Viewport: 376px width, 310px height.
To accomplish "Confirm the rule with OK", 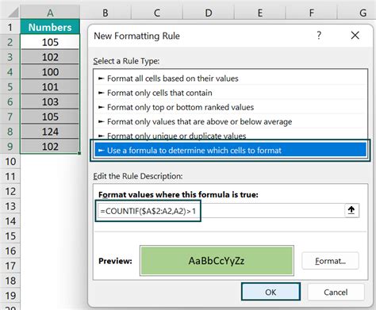I will coord(270,292).
